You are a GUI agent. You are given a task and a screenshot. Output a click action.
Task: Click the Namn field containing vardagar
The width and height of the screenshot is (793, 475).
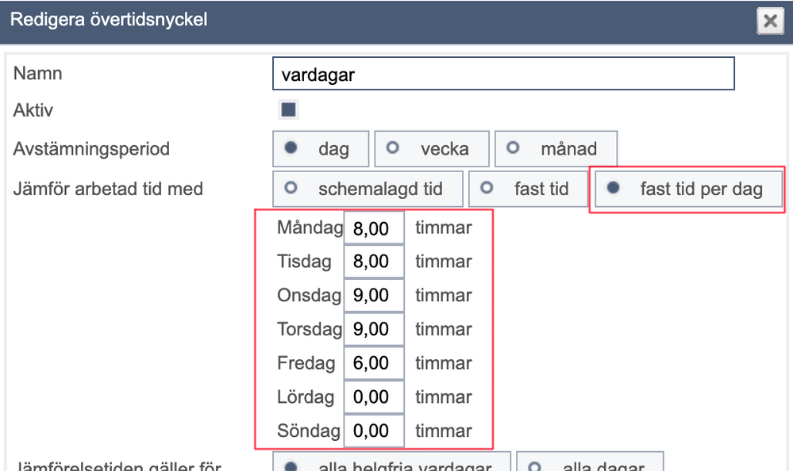point(503,74)
